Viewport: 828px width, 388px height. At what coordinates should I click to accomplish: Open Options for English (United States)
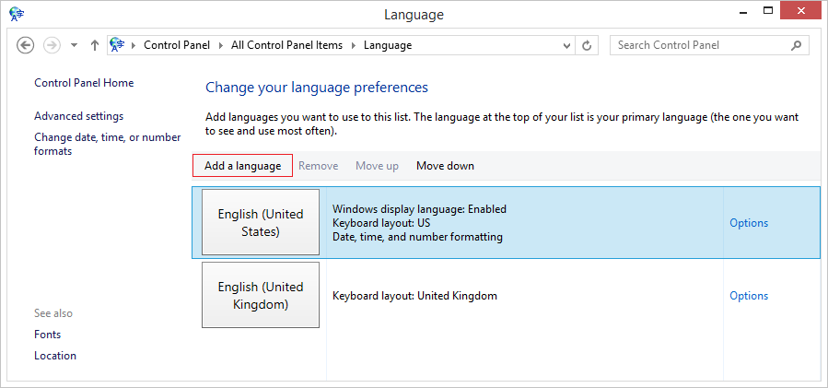click(x=749, y=223)
